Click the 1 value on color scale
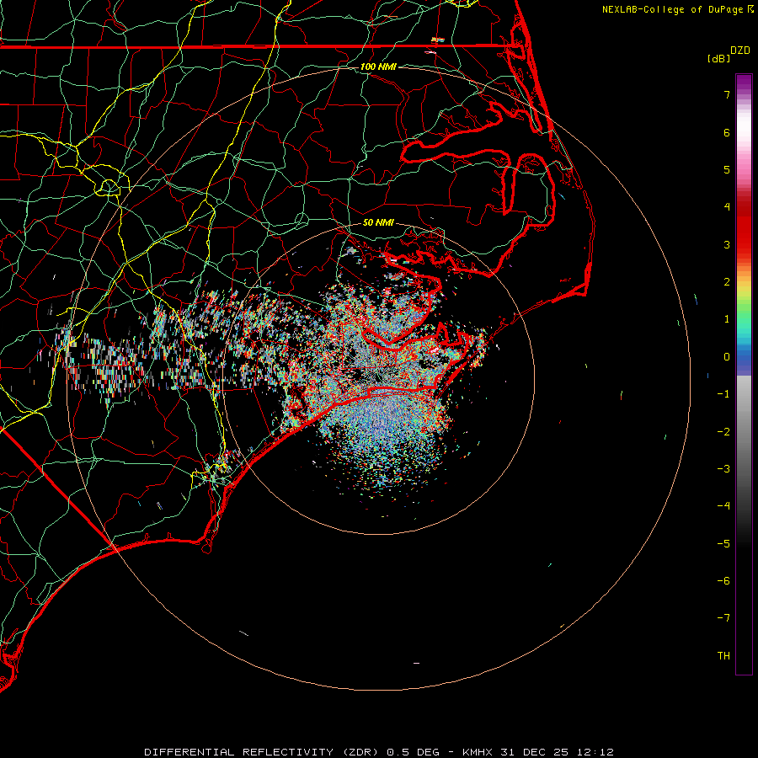 coord(727,319)
